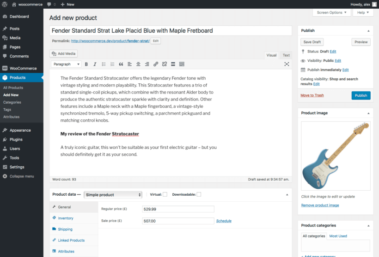Publish the product
Image resolution: width=379 pixels, height=257 pixels.
[x=361, y=95]
